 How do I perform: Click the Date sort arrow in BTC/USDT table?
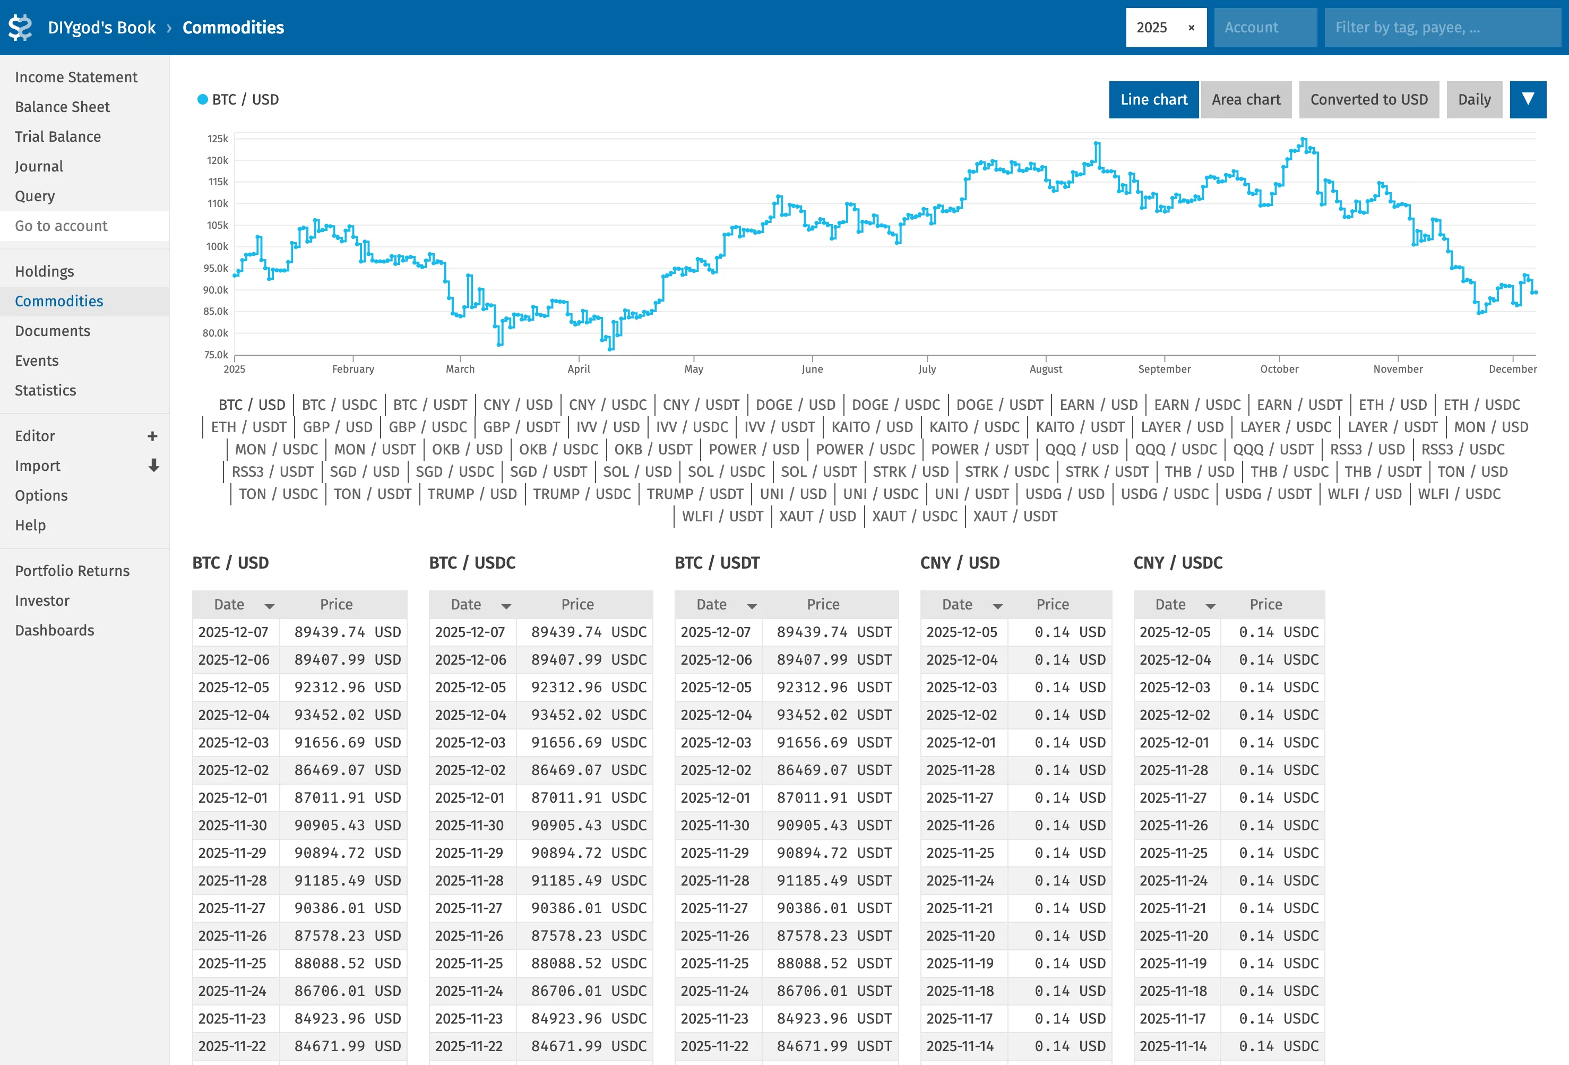pos(752,606)
